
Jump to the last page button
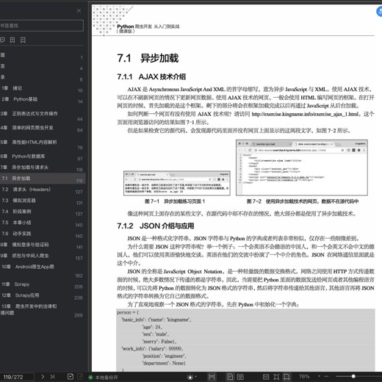(52, 377)
